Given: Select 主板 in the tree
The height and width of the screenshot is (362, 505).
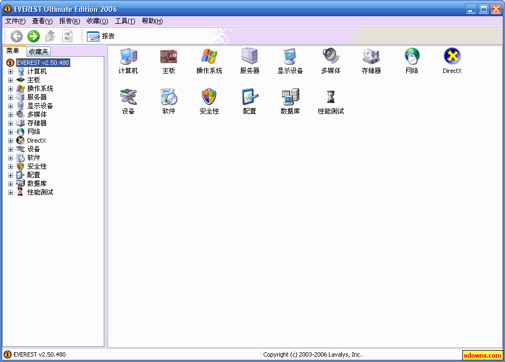Looking at the screenshot, I should [x=33, y=80].
